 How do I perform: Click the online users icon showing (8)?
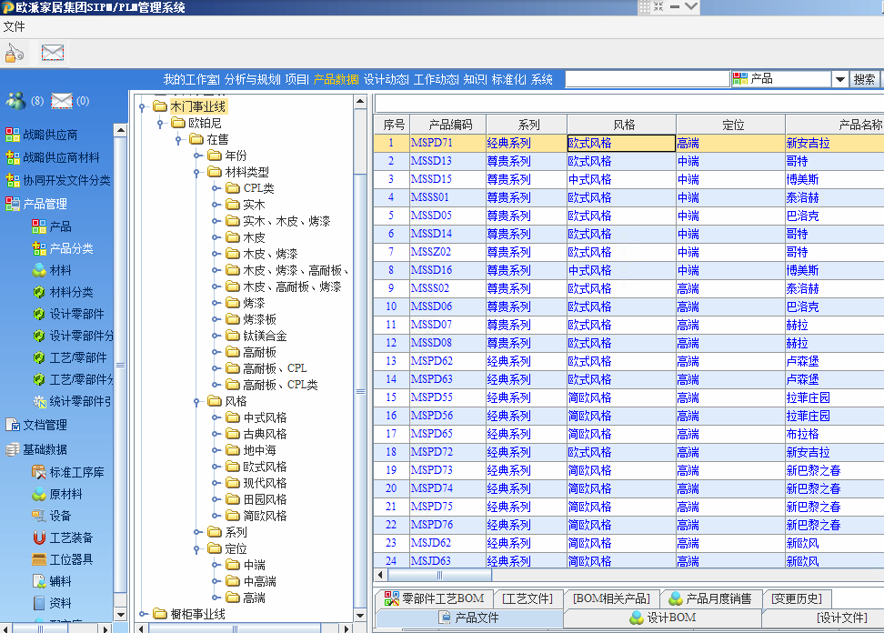pos(15,100)
